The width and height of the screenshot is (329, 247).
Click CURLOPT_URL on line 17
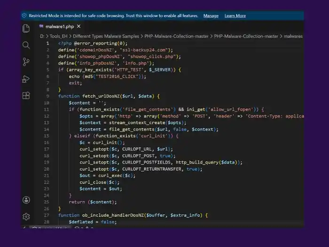click(137, 149)
